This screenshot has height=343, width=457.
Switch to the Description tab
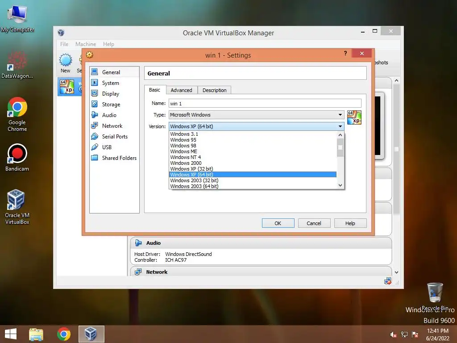point(214,90)
